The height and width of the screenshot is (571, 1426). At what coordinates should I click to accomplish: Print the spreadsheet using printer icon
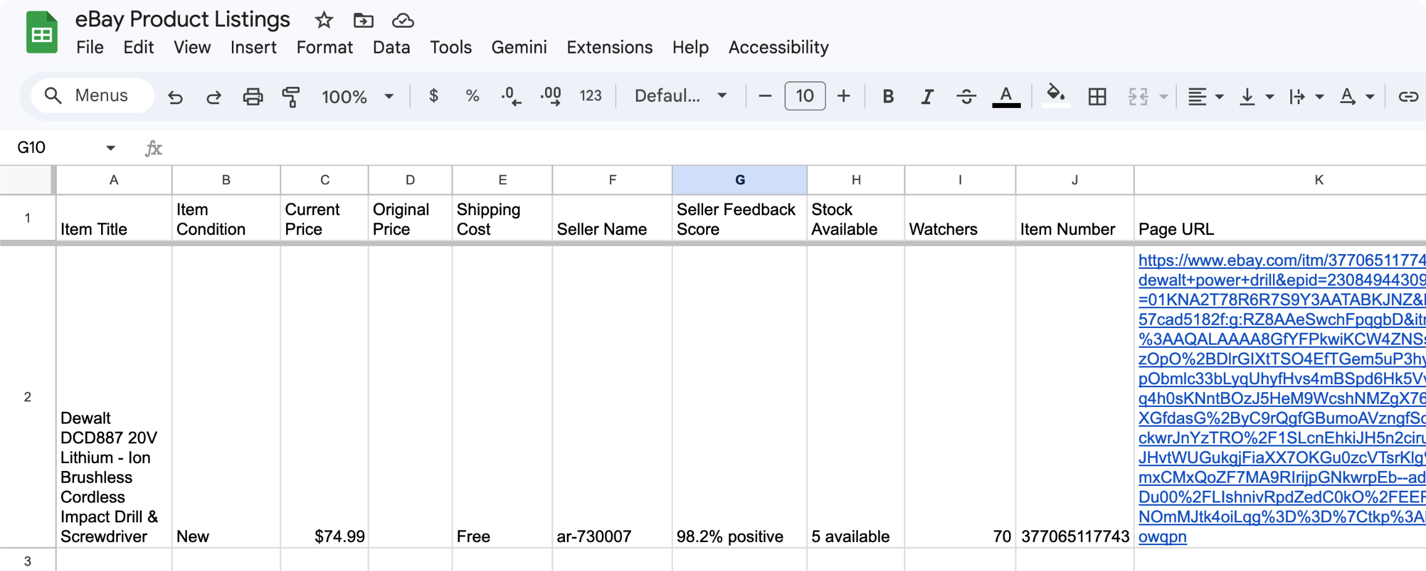tap(252, 97)
